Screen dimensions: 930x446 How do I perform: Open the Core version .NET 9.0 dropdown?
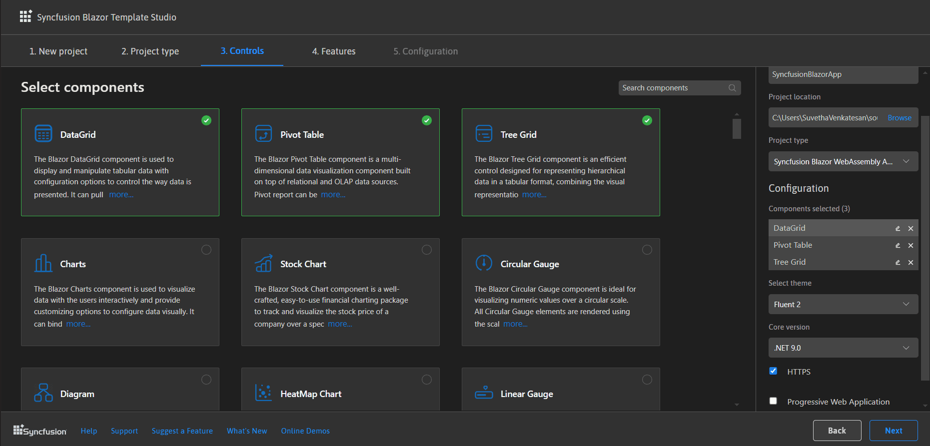(x=843, y=348)
